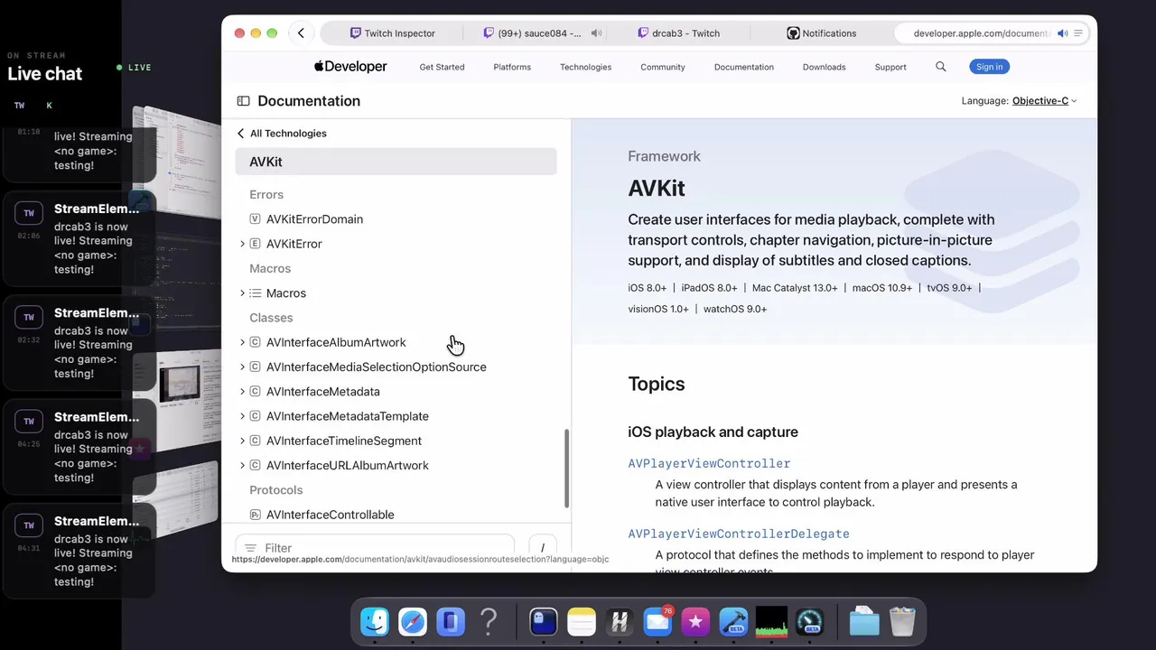Click the 'Topics' heading on the page
This screenshot has width=1156, height=650.
(657, 384)
